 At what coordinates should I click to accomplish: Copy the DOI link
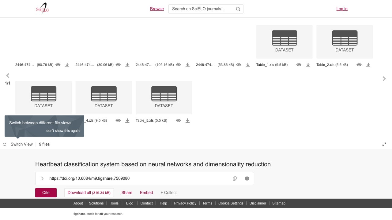(235, 178)
